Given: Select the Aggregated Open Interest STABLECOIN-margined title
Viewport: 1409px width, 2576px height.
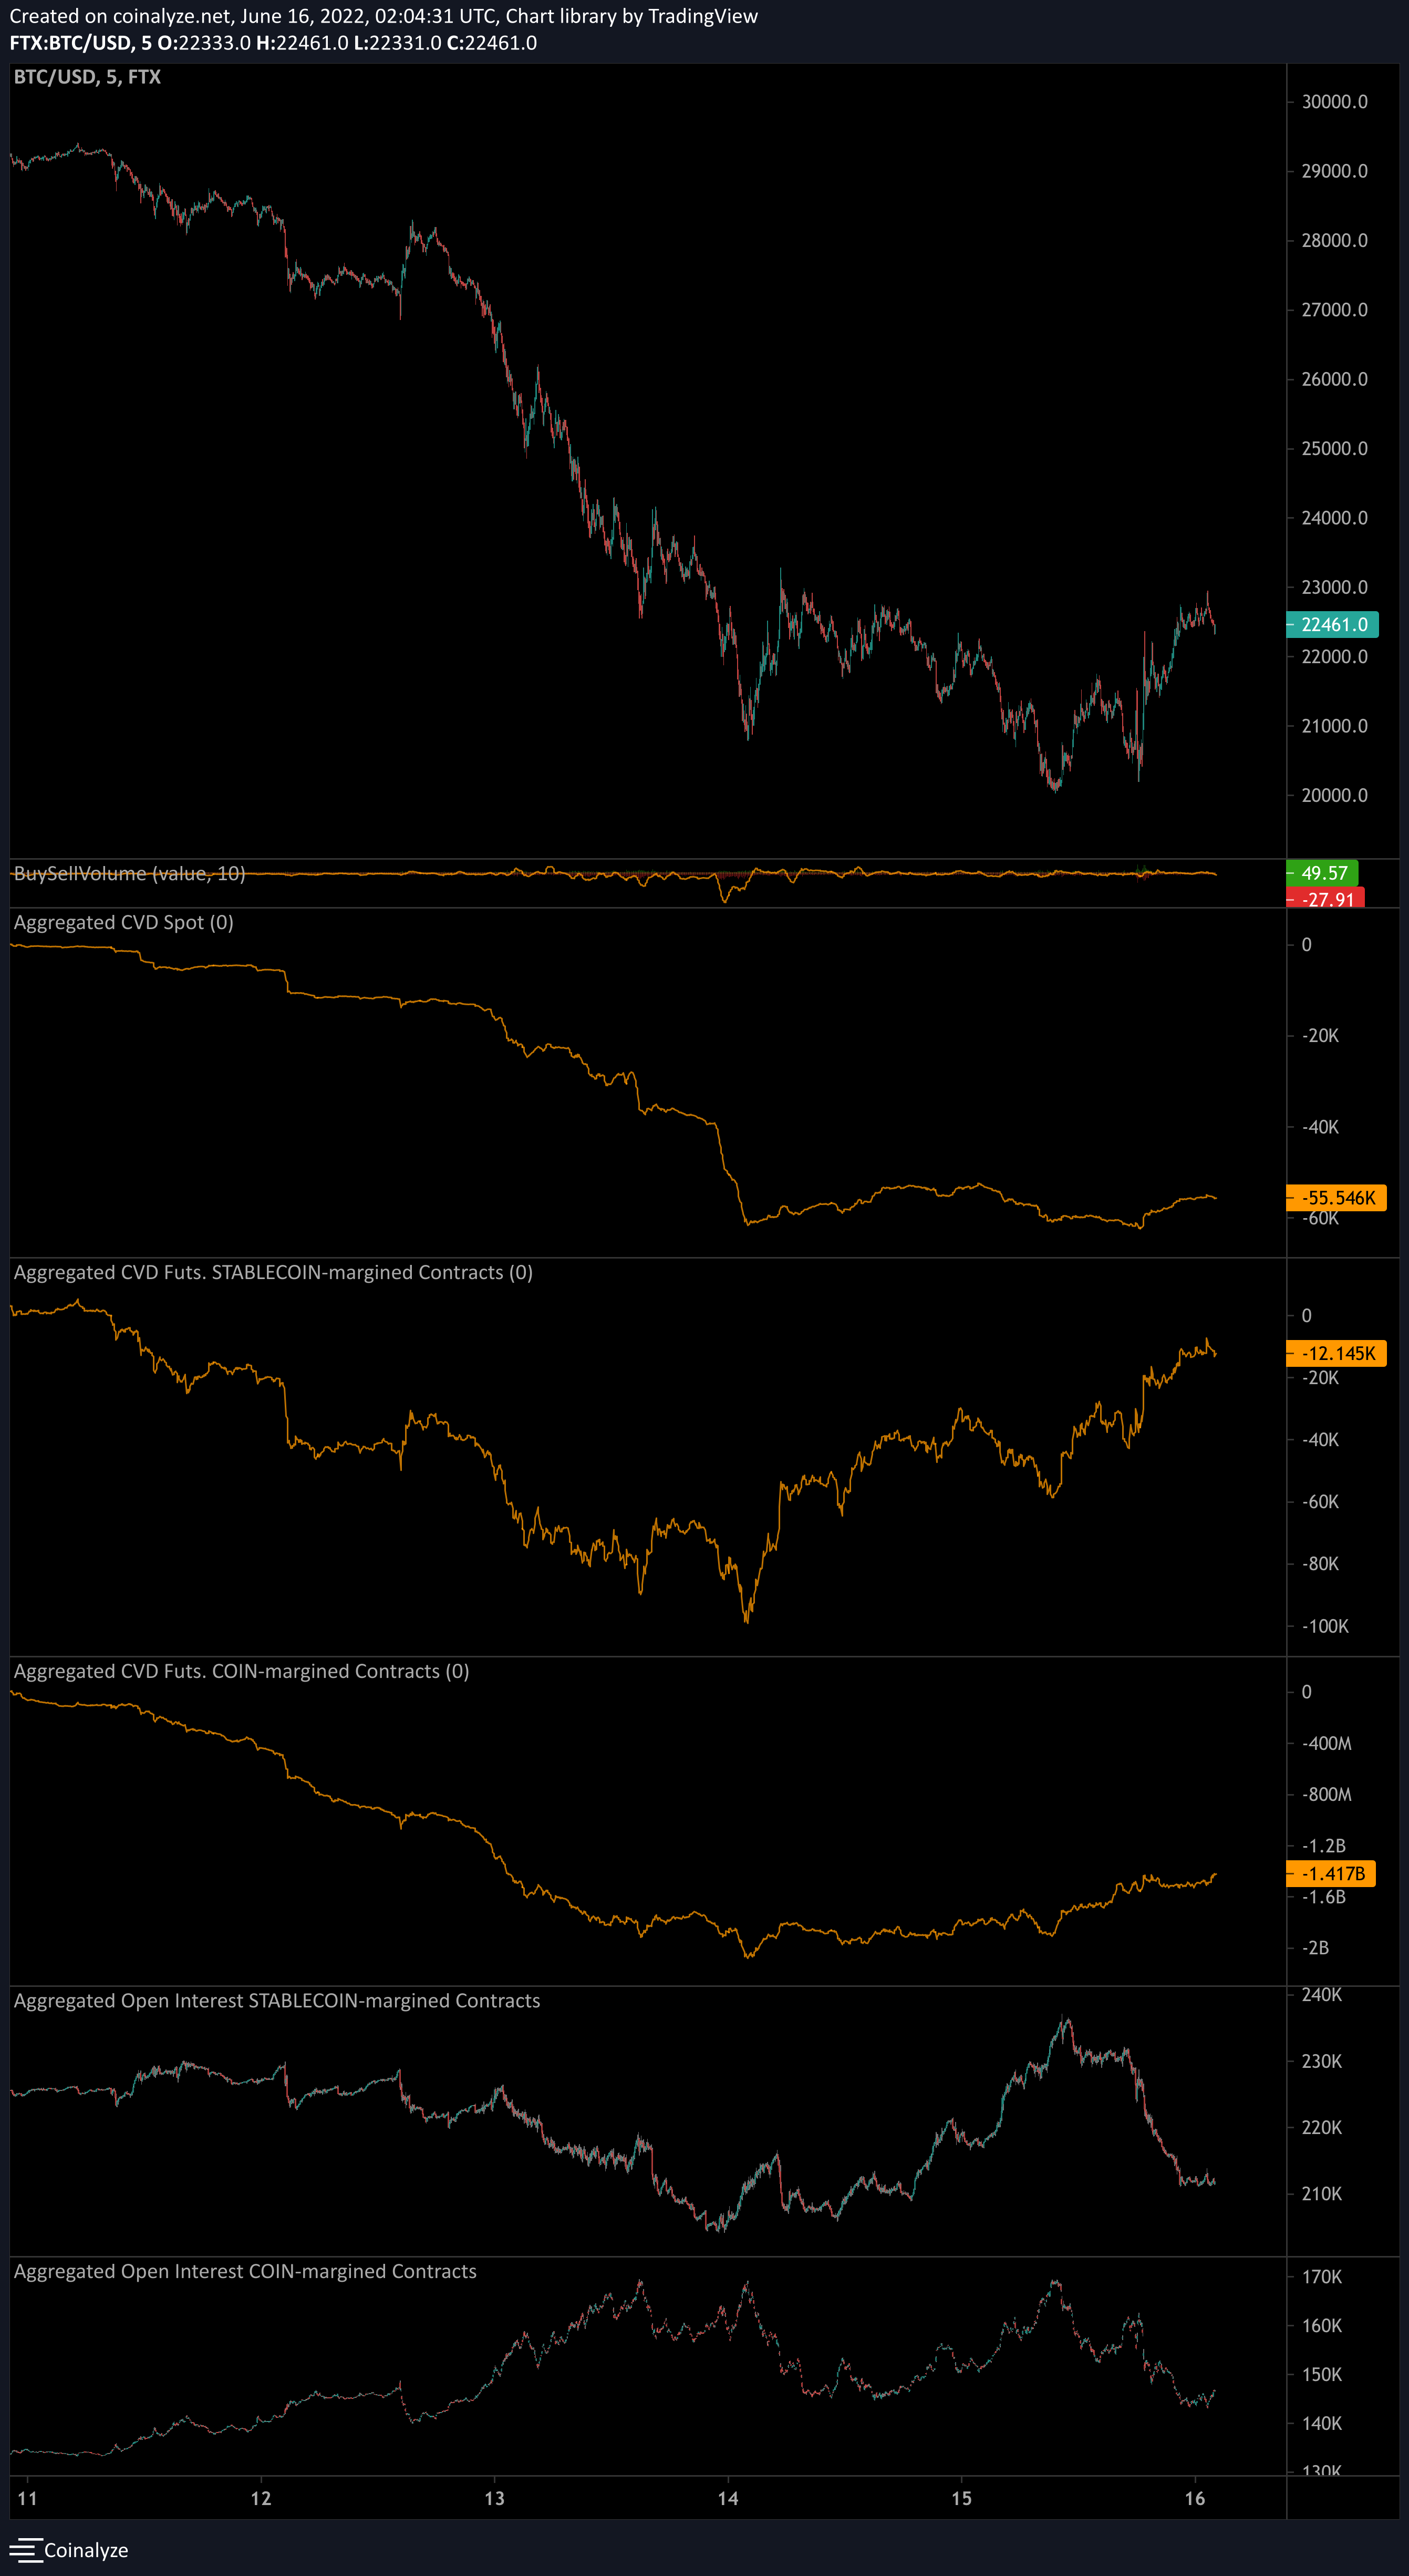Looking at the screenshot, I should [x=277, y=2000].
